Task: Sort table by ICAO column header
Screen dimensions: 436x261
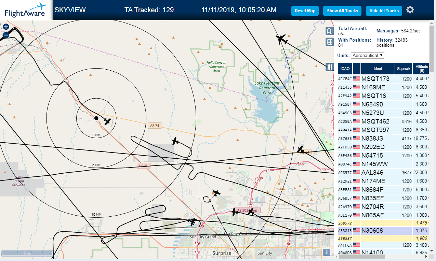Action: 345,69
